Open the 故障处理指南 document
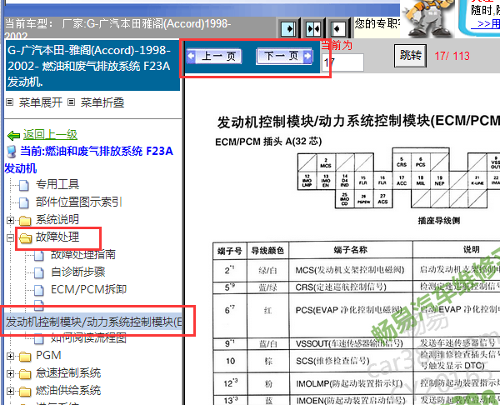500x405 pixels. click(x=83, y=254)
